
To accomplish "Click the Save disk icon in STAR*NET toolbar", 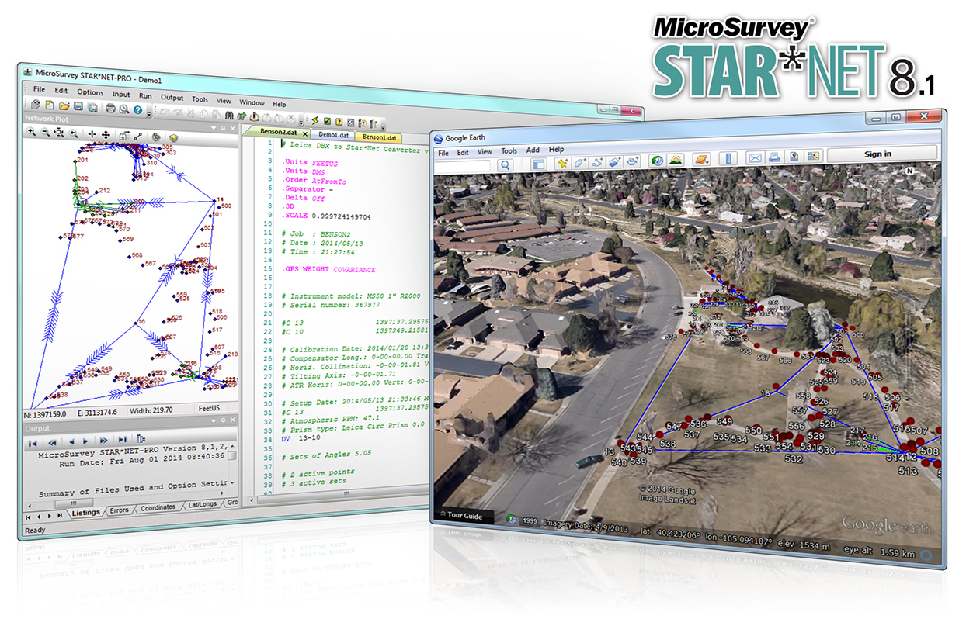I will pos(78,106).
